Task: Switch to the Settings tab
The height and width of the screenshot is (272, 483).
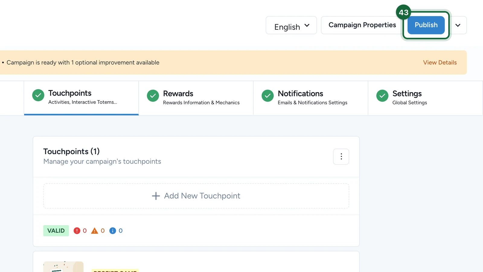Action: pyautogui.click(x=425, y=98)
